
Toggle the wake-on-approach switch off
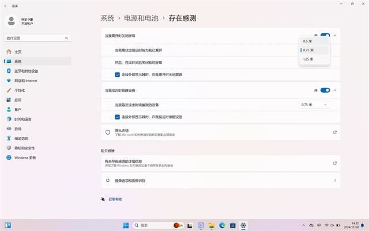(325, 90)
